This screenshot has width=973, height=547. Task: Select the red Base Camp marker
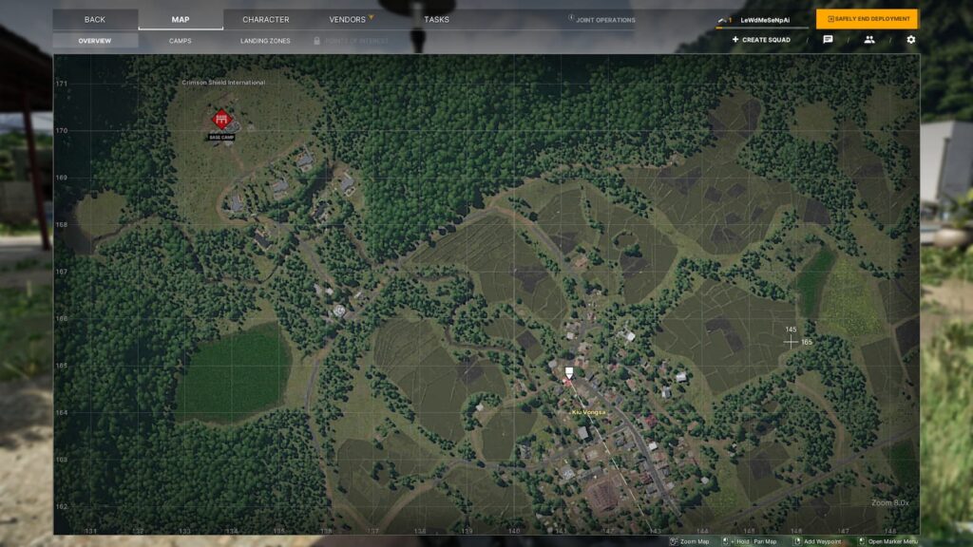(221, 119)
